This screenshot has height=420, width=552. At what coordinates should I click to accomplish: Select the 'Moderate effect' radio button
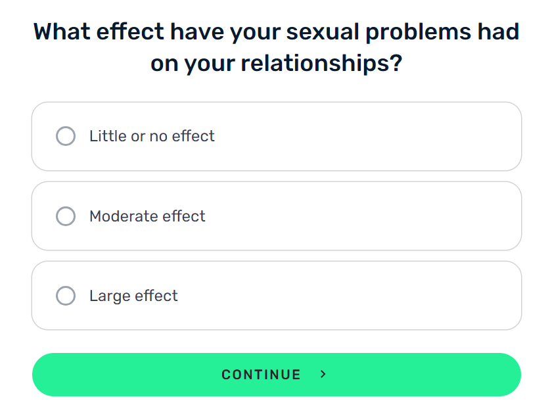[x=66, y=216]
